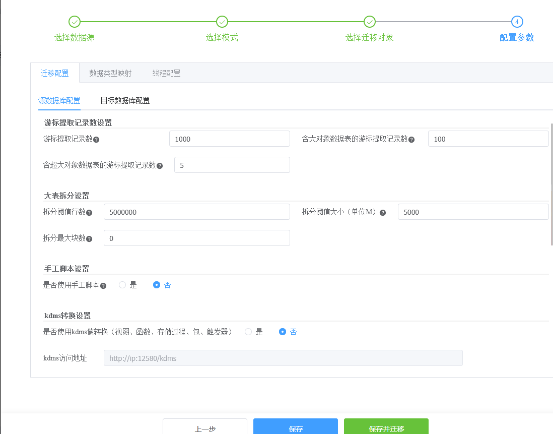This screenshot has height=434, width=553.
Task: Click the 配置参数 step label
Action: (x=517, y=37)
